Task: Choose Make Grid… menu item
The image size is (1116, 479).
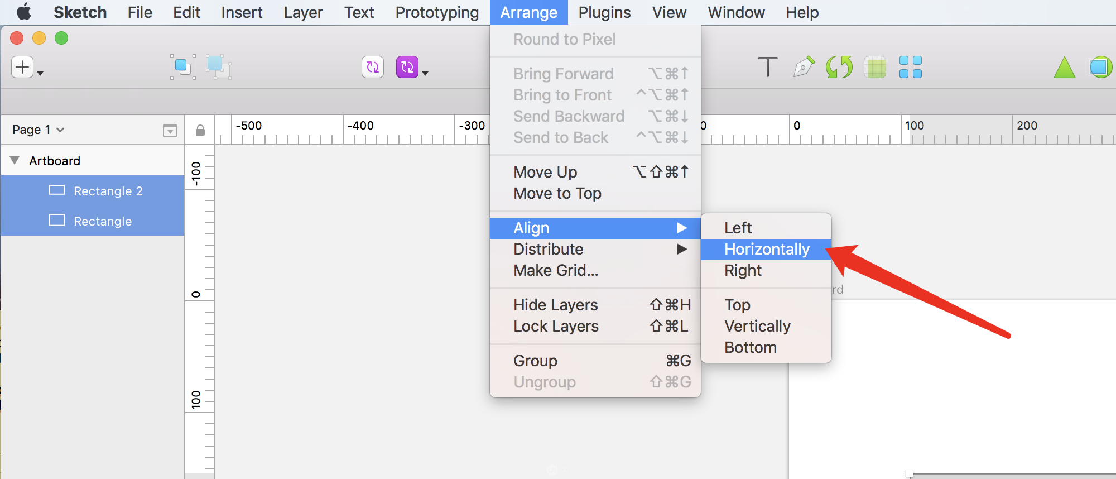Action: (x=595, y=270)
